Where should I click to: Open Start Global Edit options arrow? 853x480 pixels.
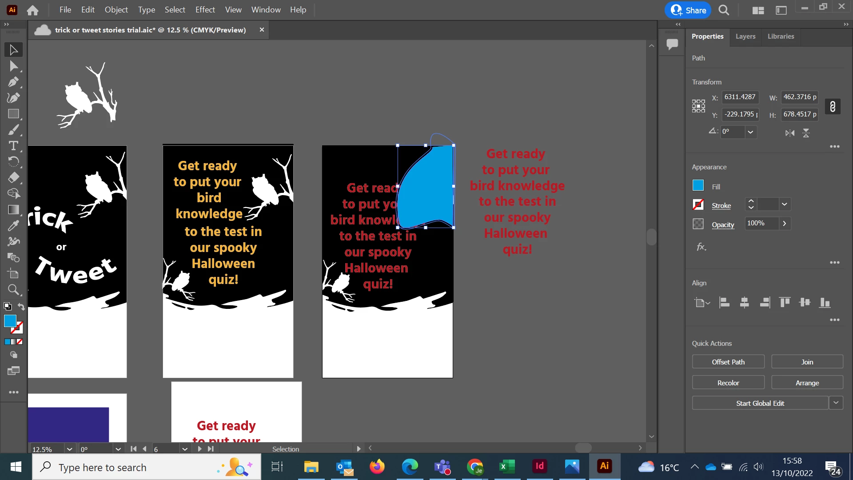click(836, 403)
